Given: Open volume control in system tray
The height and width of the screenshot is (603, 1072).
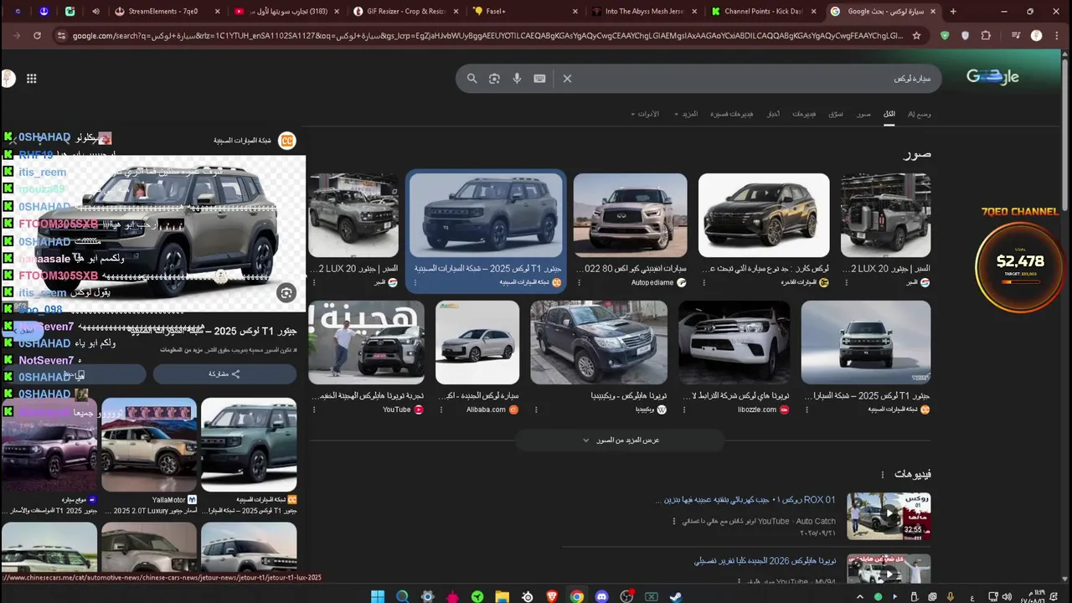Looking at the screenshot, I should coord(1006,596).
